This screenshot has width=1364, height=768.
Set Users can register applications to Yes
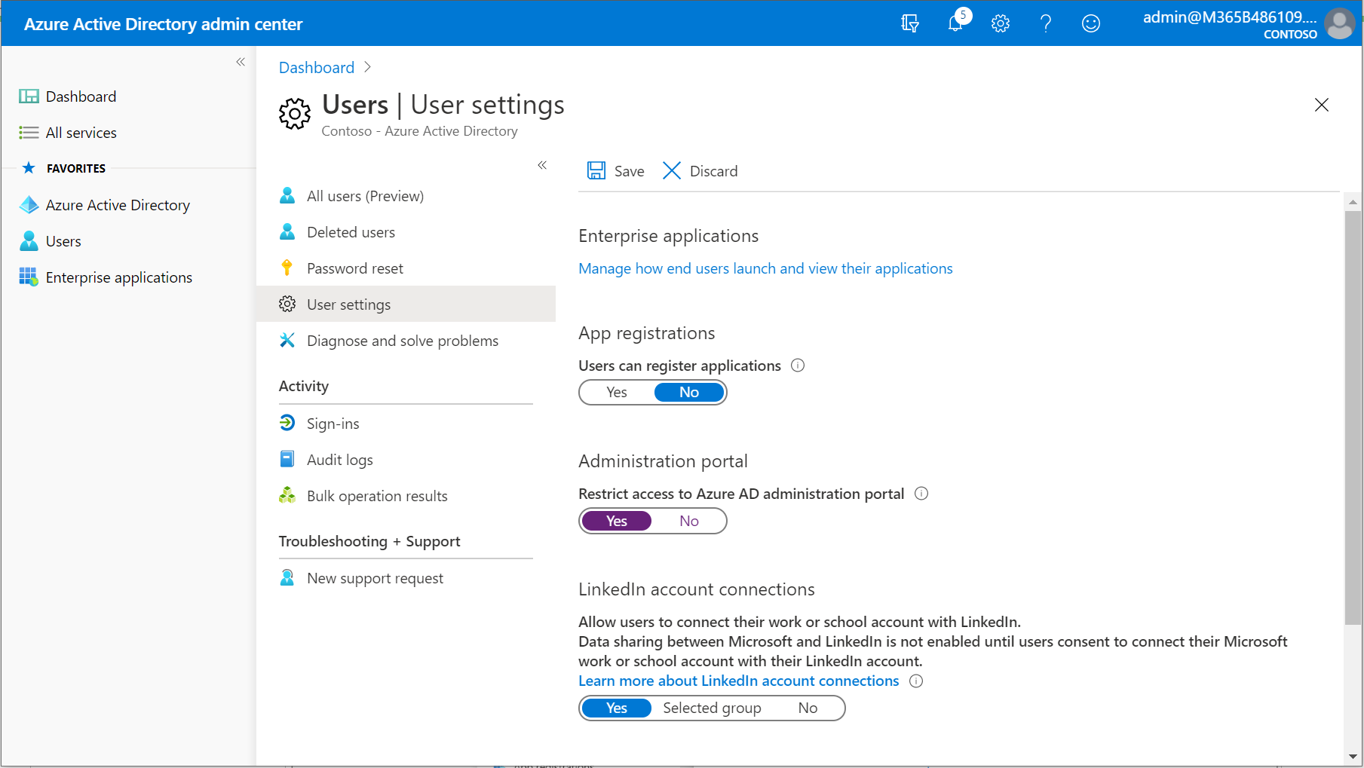coord(617,393)
